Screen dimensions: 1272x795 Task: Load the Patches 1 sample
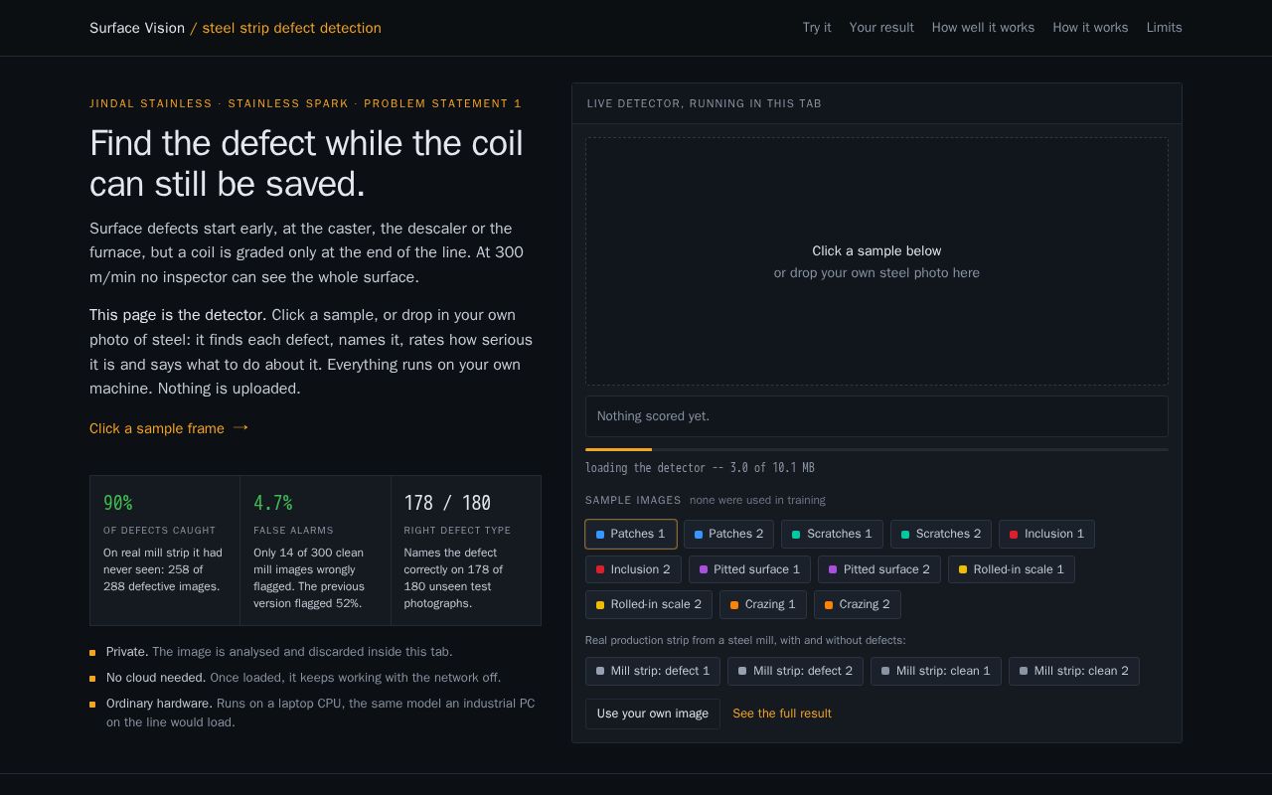coord(631,535)
